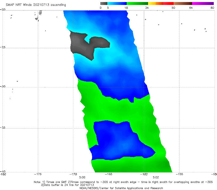The image size is (217, 190).
Task: Click the 'Times are GMT' note line
Action: (123, 182)
